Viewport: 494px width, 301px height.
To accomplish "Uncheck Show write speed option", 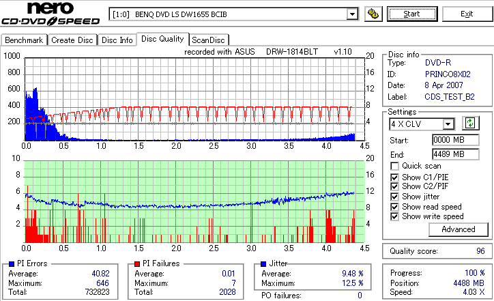I will pyautogui.click(x=394, y=216).
